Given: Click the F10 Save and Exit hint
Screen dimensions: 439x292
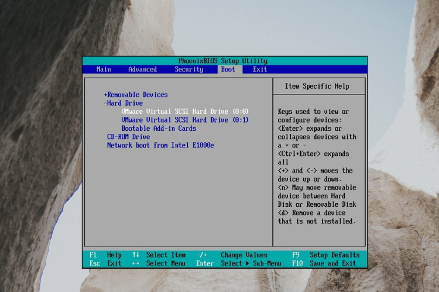Looking at the screenshot, I should point(324,263).
